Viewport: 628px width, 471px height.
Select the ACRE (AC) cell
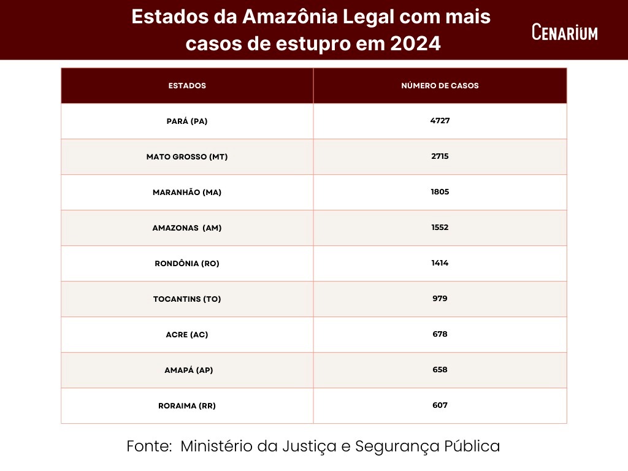187,335
